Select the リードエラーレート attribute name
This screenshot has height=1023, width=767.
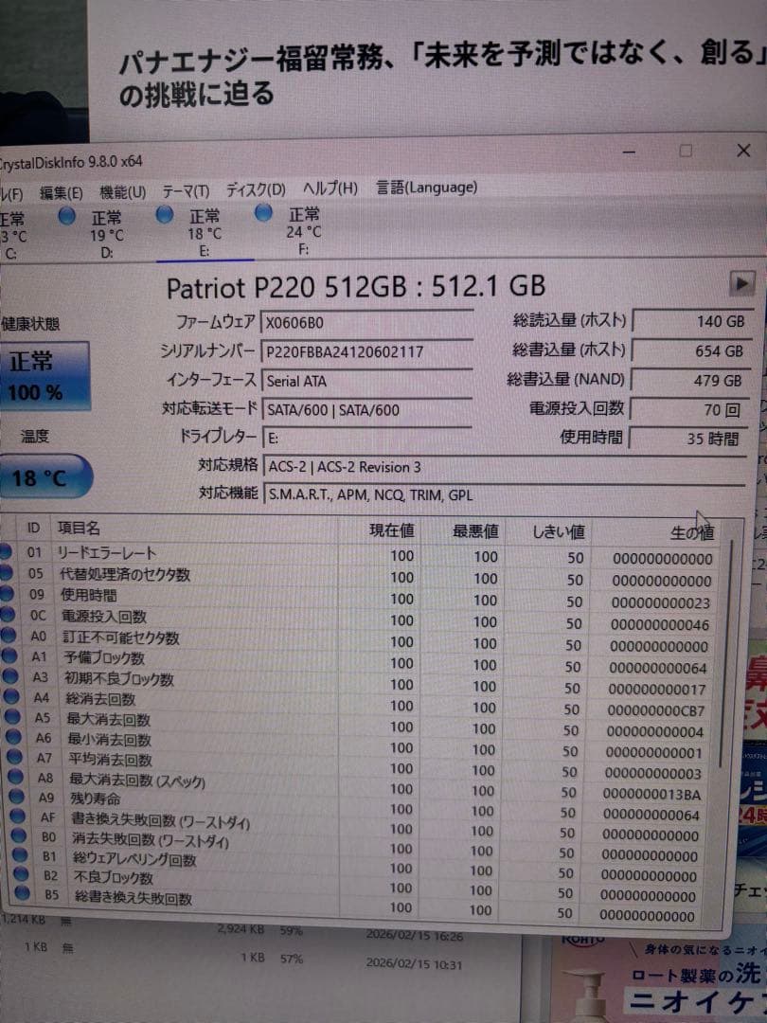click(107, 553)
